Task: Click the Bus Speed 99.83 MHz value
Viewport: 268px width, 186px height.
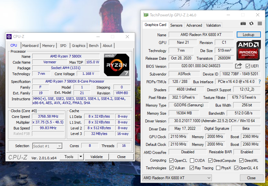Action: pyautogui.click(x=48, y=128)
